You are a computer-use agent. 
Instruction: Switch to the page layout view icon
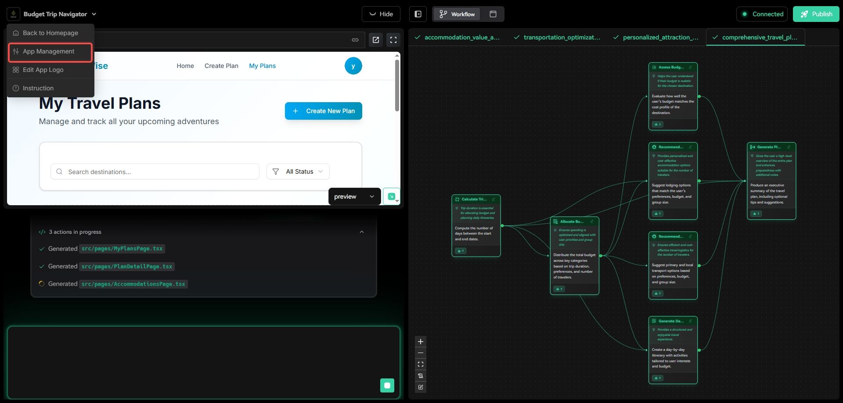pyautogui.click(x=493, y=14)
